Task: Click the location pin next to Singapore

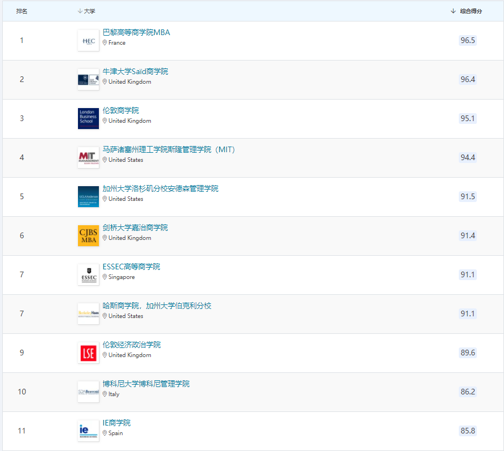Action: (106, 277)
